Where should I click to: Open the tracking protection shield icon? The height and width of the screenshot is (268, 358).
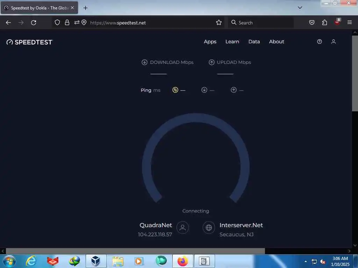[57, 22]
